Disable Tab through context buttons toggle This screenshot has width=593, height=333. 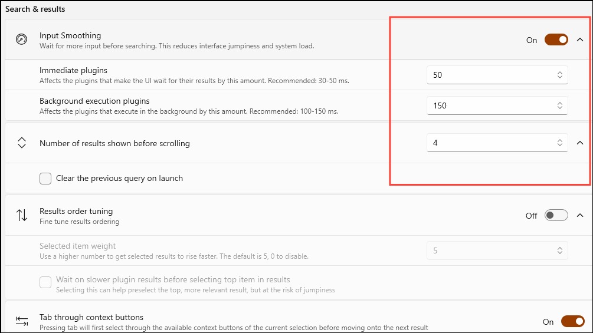pos(572,321)
